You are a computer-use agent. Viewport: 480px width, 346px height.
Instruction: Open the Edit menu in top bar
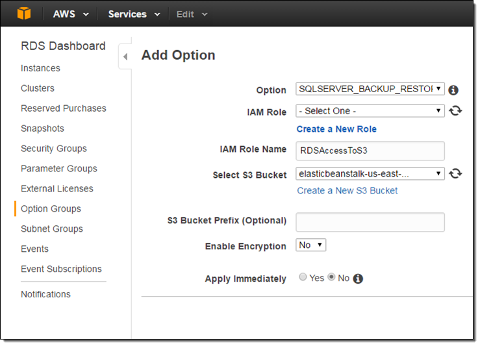coord(192,14)
